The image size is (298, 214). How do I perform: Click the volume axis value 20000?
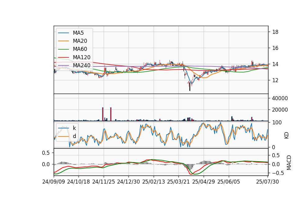280,110
